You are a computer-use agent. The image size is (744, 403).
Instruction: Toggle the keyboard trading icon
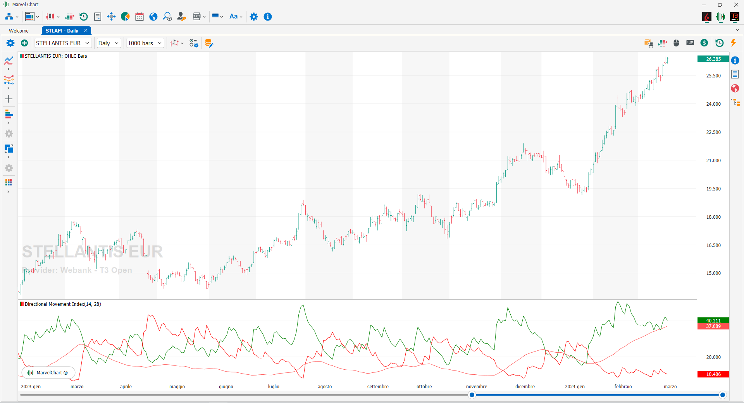pyautogui.click(x=690, y=43)
